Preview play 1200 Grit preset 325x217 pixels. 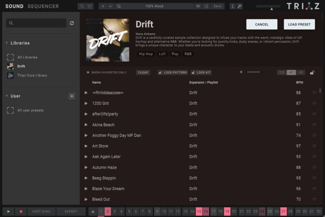[86, 103]
